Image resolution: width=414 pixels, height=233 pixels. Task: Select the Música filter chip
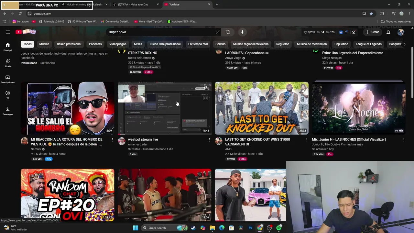(x=44, y=44)
